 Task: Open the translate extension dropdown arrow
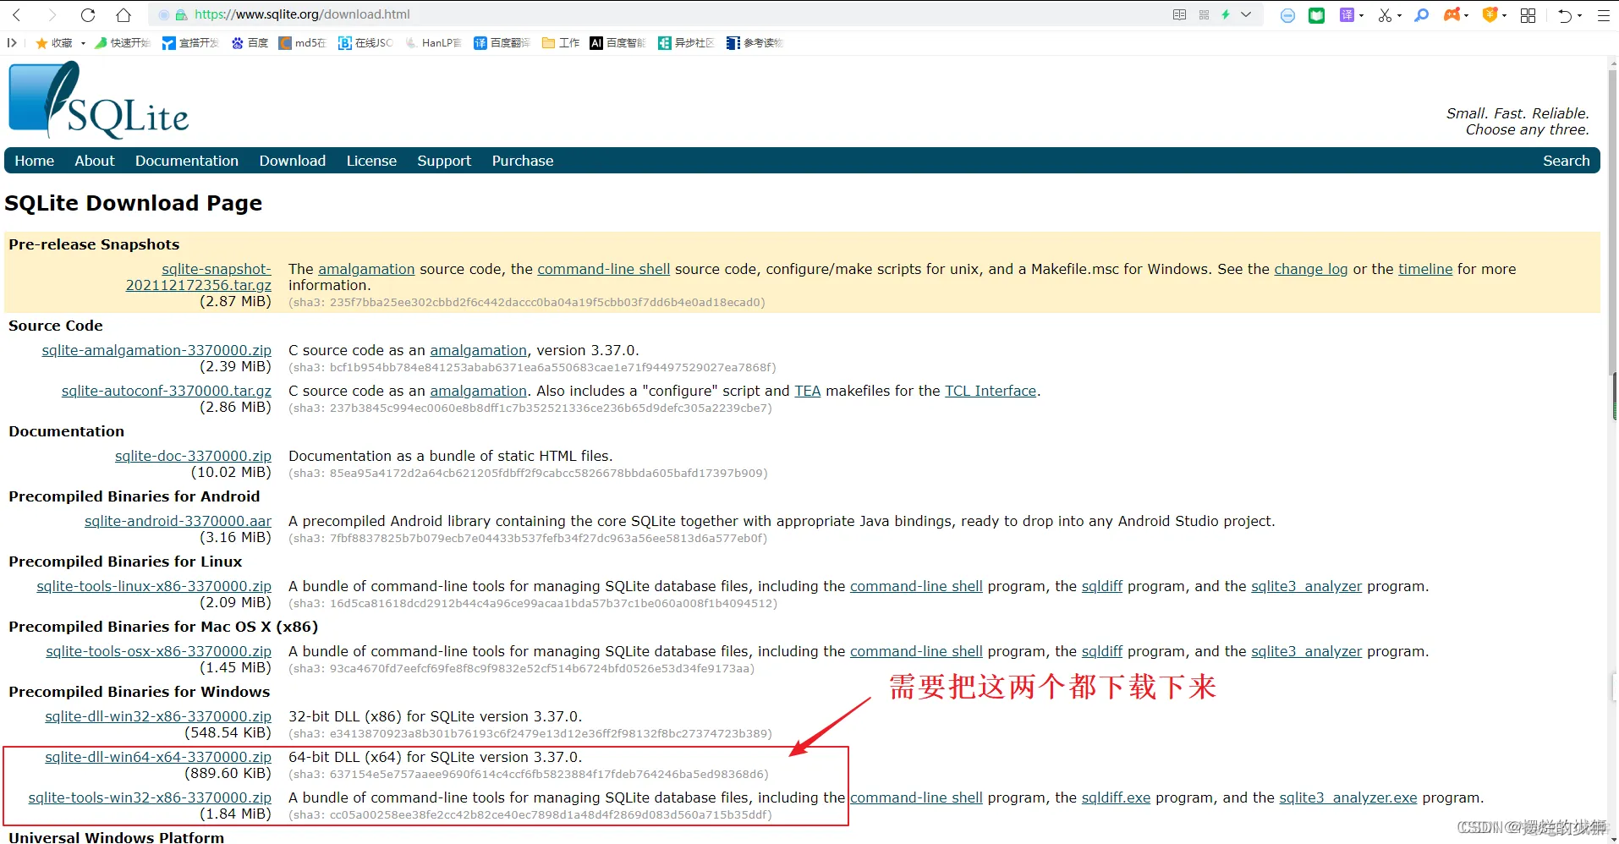[1361, 16]
